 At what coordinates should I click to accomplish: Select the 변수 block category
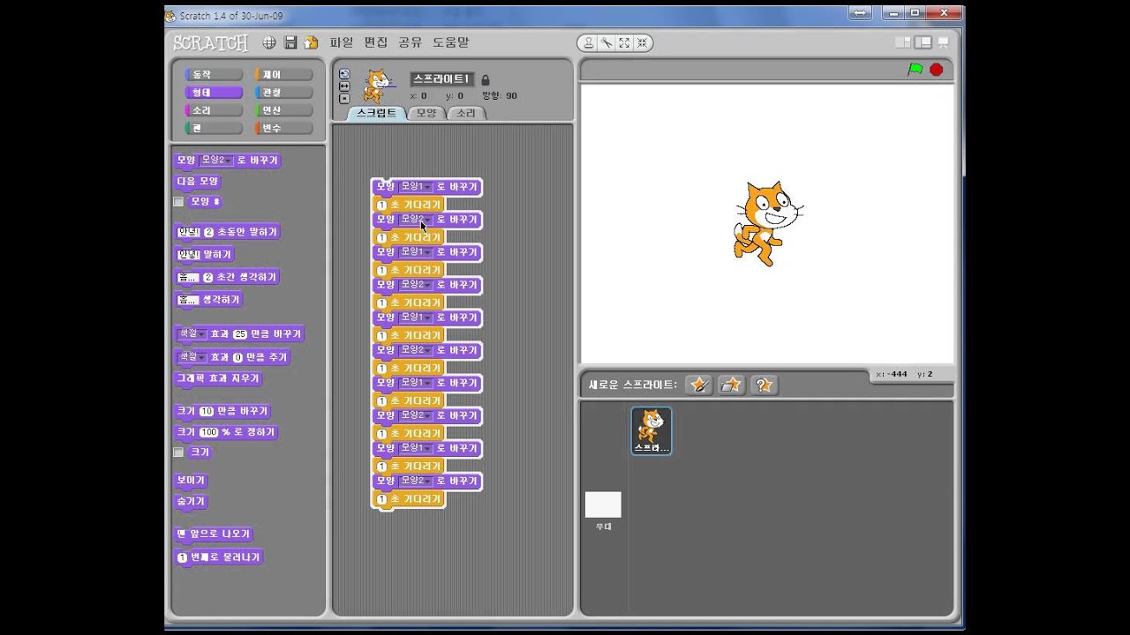tap(283, 128)
